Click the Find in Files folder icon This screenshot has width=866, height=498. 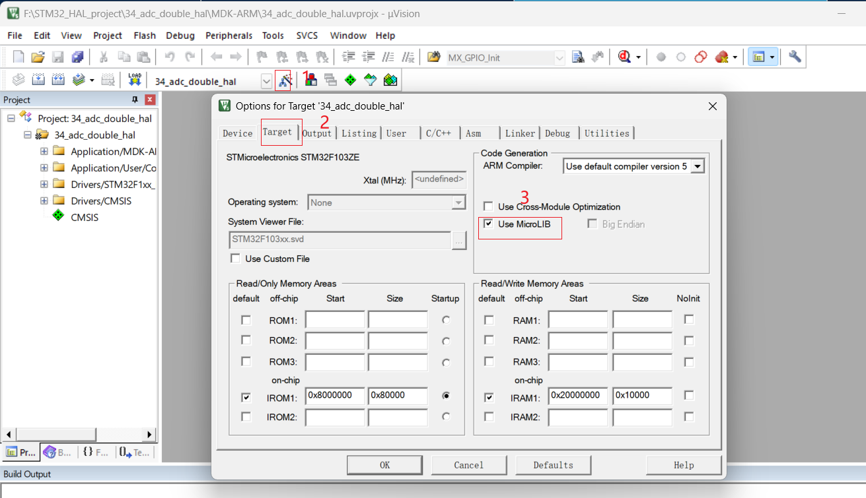pyautogui.click(x=434, y=57)
